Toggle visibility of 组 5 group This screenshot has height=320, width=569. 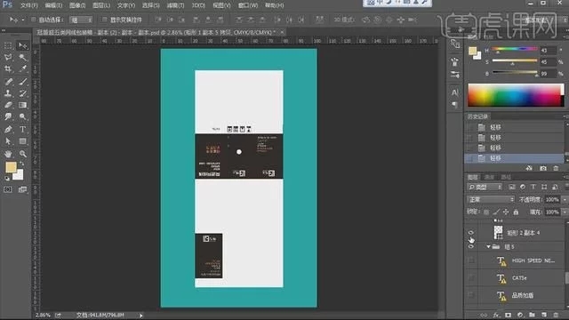tap(470, 247)
